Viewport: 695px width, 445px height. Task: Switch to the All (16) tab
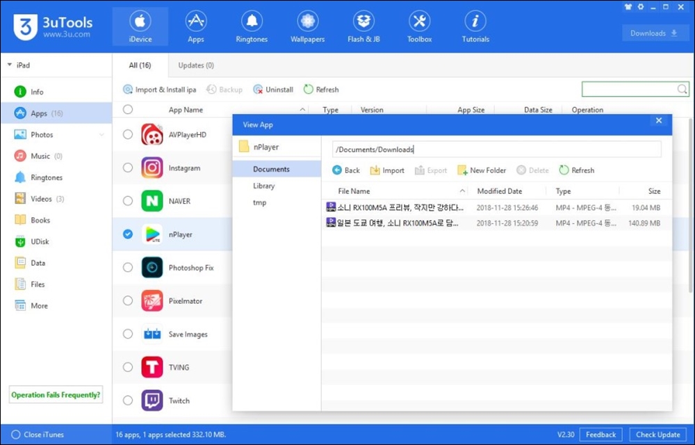coord(140,65)
